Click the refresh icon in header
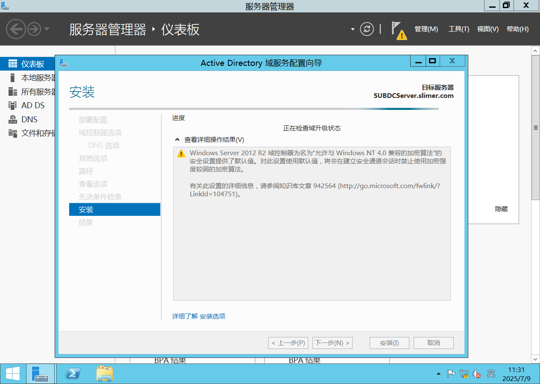This screenshot has width=540, height=384. click(367, 29)
